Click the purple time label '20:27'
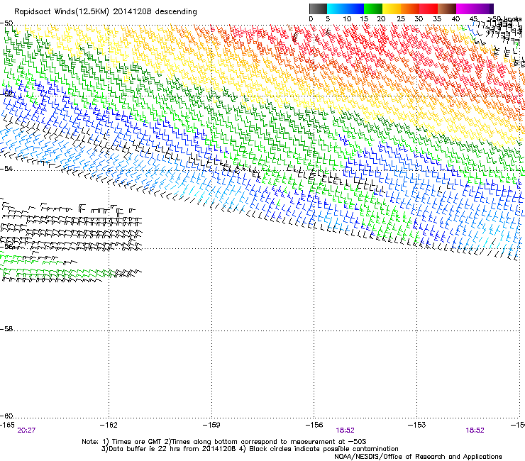 coord(26,431)
